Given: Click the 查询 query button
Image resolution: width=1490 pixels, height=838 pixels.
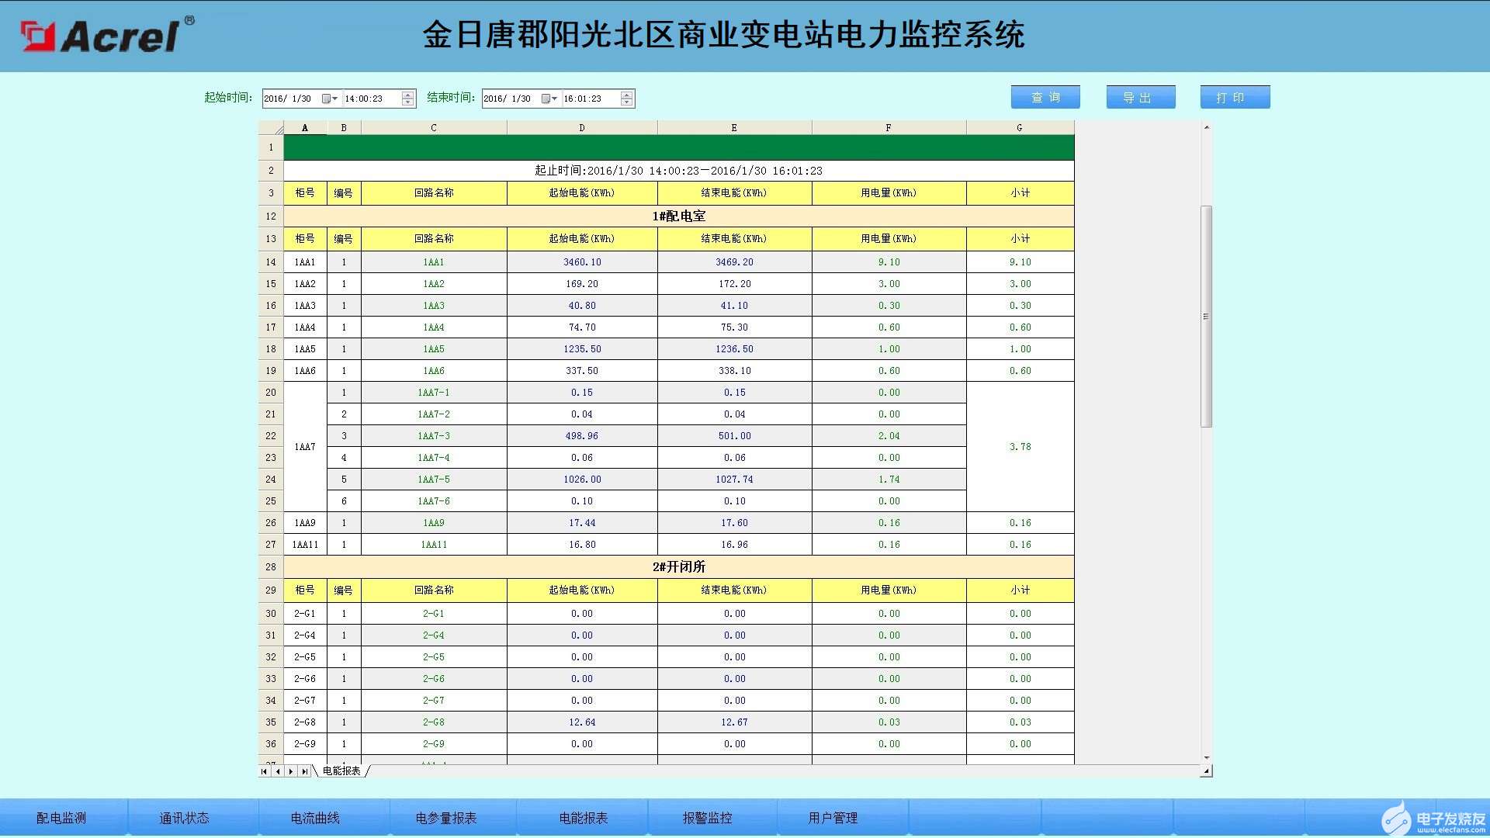Looking at the screenshot, I should pyautogui.click(x=1045, y=96).
